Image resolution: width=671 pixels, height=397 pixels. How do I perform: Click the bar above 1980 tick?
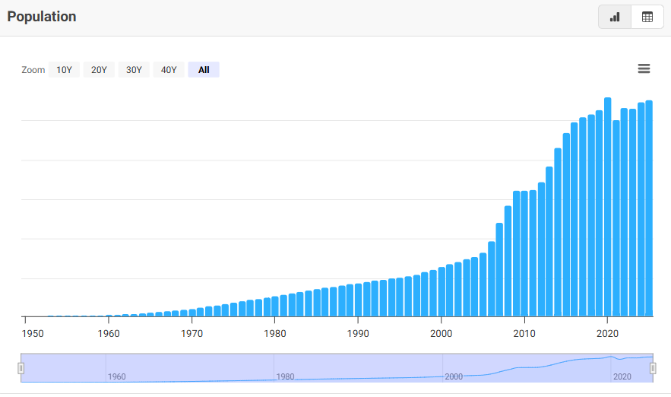tap(275, 306)
